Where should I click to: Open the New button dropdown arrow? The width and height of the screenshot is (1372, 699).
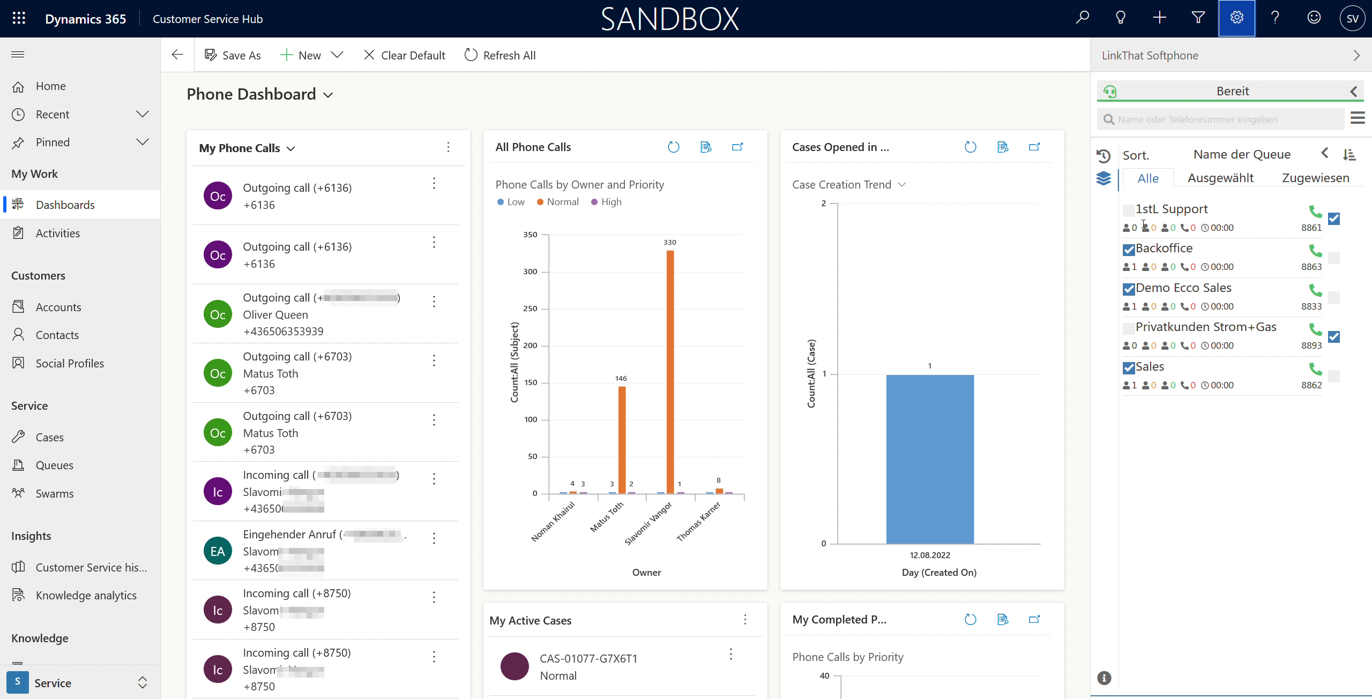[x=337, y=55]
